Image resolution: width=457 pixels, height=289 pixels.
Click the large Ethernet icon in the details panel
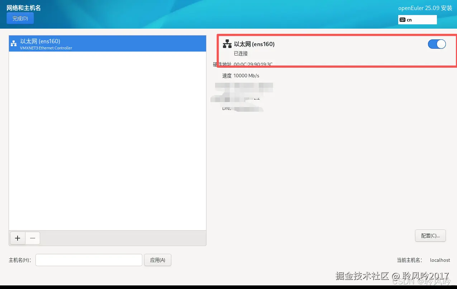click(x=227, y=44)
